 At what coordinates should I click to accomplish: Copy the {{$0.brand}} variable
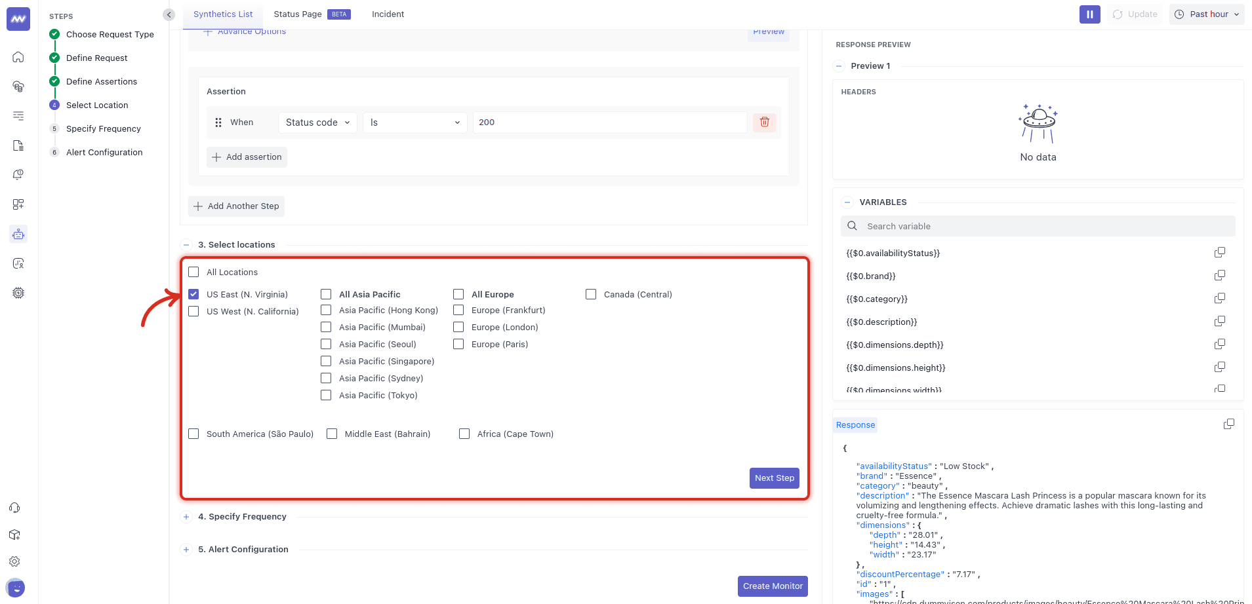[1219, 276]
